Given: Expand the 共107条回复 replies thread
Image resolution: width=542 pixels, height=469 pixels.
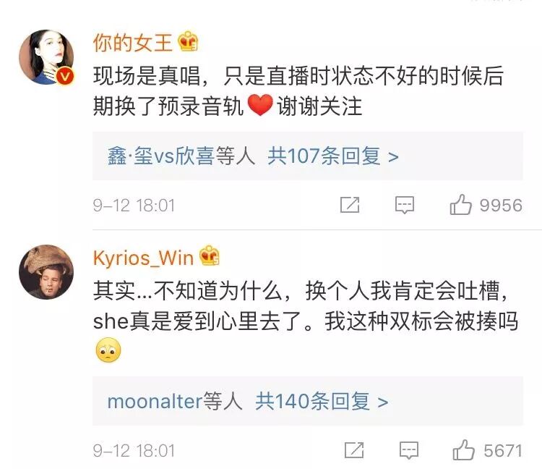Looking at the screenshot, I should point(333,156).
